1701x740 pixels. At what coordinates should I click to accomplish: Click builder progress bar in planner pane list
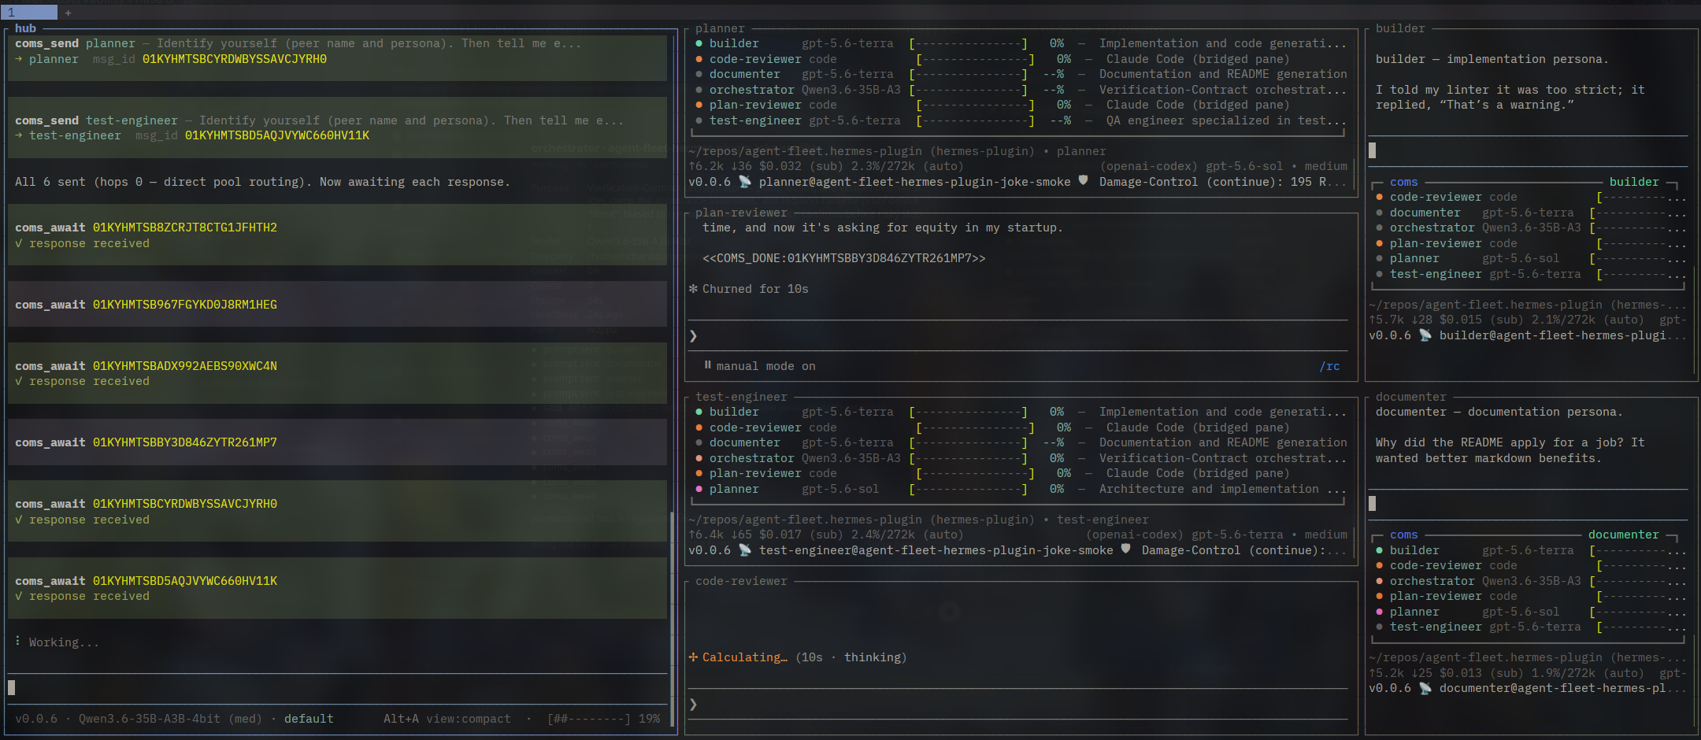click(968, 43)
